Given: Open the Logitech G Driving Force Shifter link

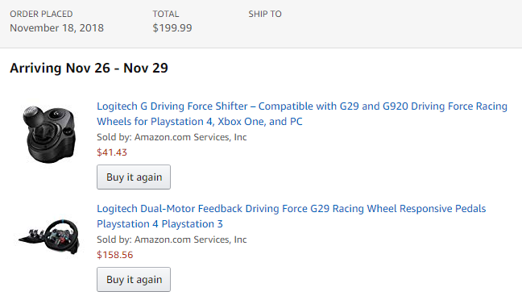Looking at the screenshot, I should point(302,114).
